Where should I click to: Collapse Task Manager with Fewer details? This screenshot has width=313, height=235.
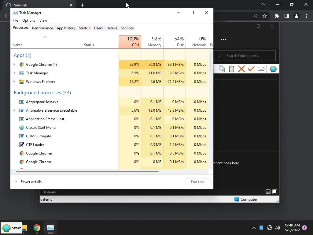pos(28,182)
